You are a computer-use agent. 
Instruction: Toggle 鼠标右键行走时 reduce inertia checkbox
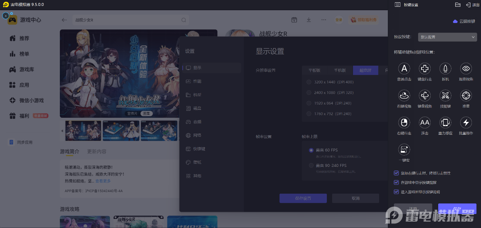tap(397, 173)
